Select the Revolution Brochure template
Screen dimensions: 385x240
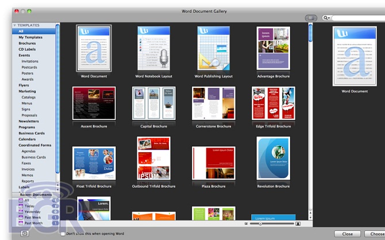point(274,158)
